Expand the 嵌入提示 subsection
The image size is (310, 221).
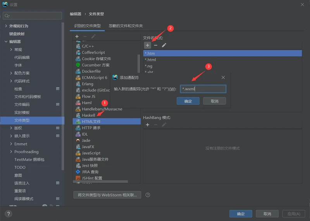[x=11, y=136]
